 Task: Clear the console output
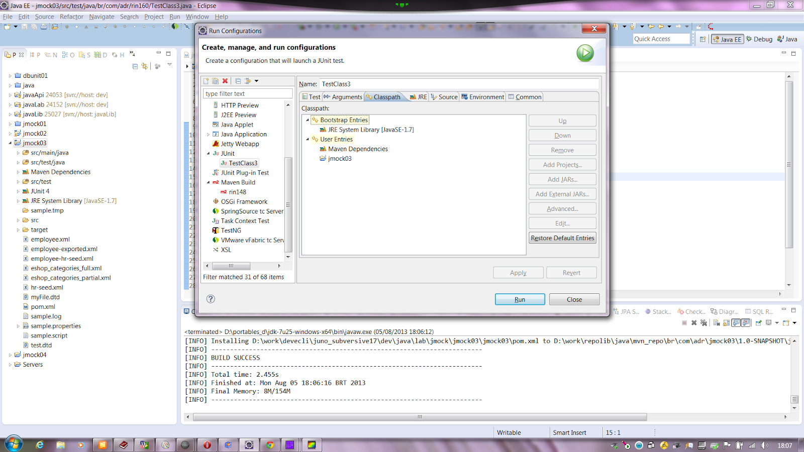click(717, 323)
